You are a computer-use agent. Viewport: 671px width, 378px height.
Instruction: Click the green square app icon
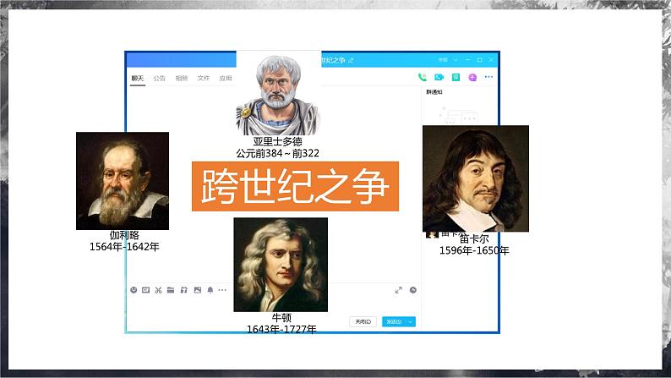[x=456, y=77]
